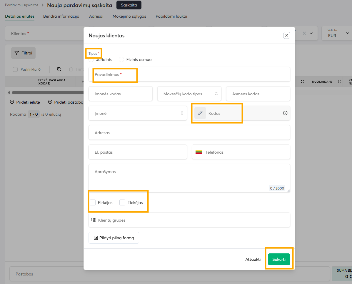Expand the Įmonė dropdown
The width and height of the screenshot is (352, 284).
[138, 113]
